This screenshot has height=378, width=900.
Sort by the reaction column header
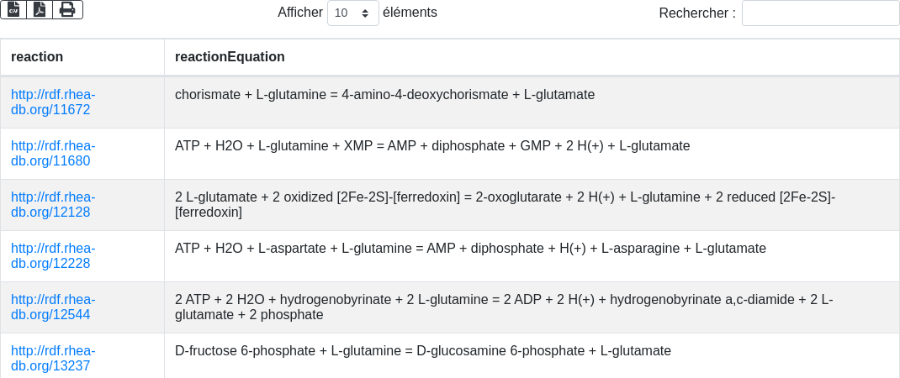[37, 57]
